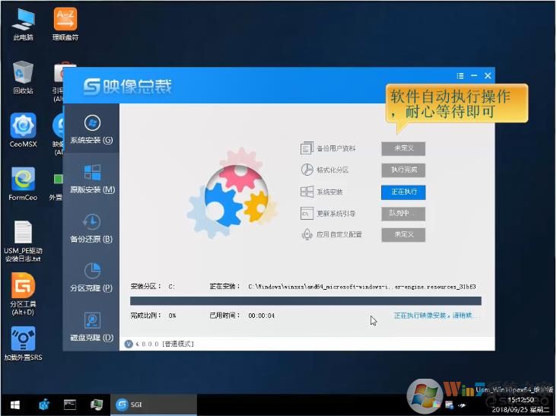Screen dimensions: 557x416
Task: Select the 磁盘克隆 (D) disk icon
Action: [91, 321]
